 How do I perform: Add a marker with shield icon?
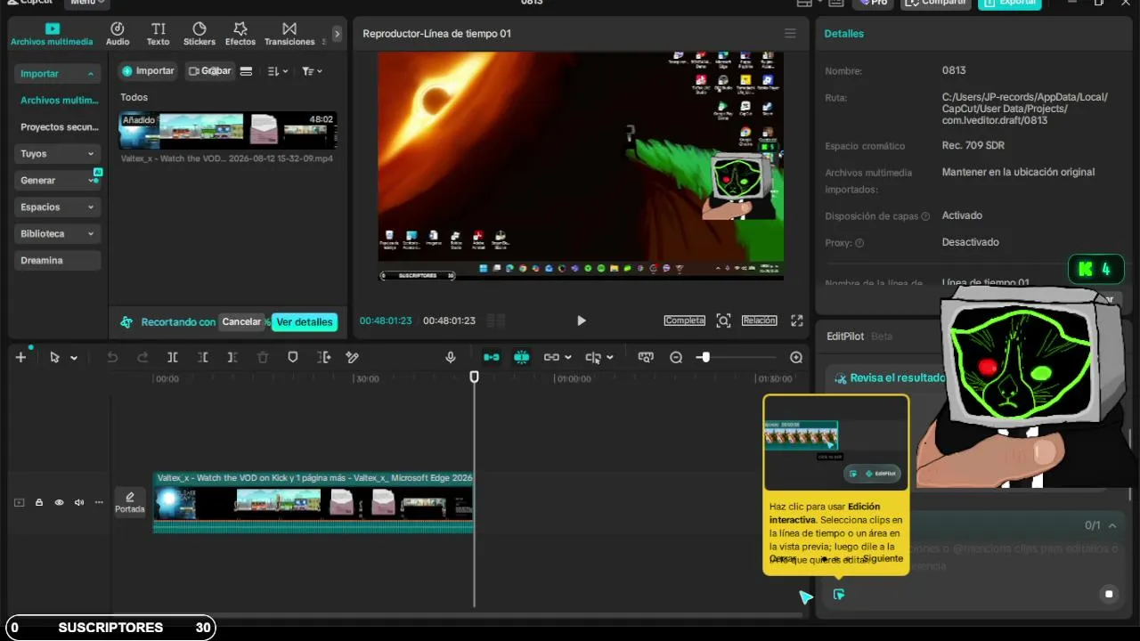(293, 357)
